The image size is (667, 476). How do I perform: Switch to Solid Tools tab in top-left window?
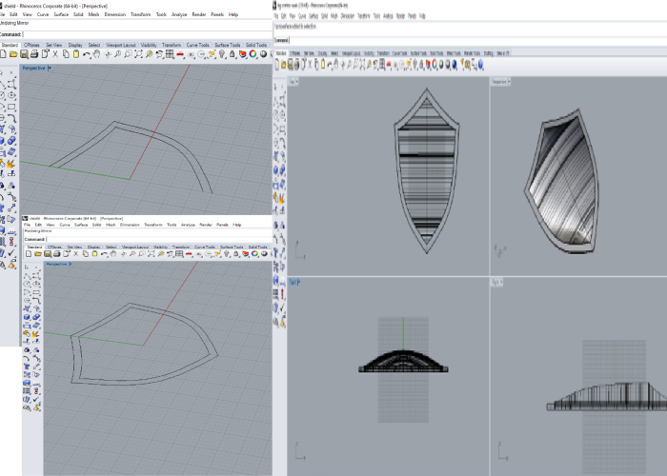pyautogui.click(x=256, y=45)
